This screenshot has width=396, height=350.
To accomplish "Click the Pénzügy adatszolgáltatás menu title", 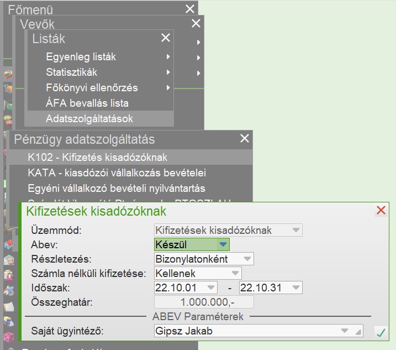I will (x=85, y=139).
